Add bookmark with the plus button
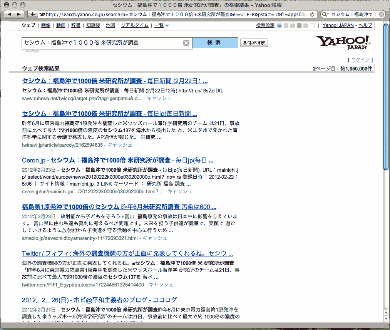390x330 pixels. coord(32,14)
